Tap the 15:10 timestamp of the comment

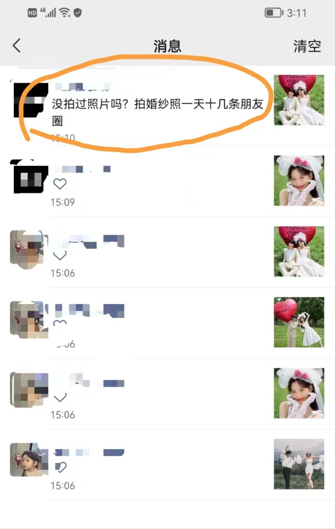63,138
